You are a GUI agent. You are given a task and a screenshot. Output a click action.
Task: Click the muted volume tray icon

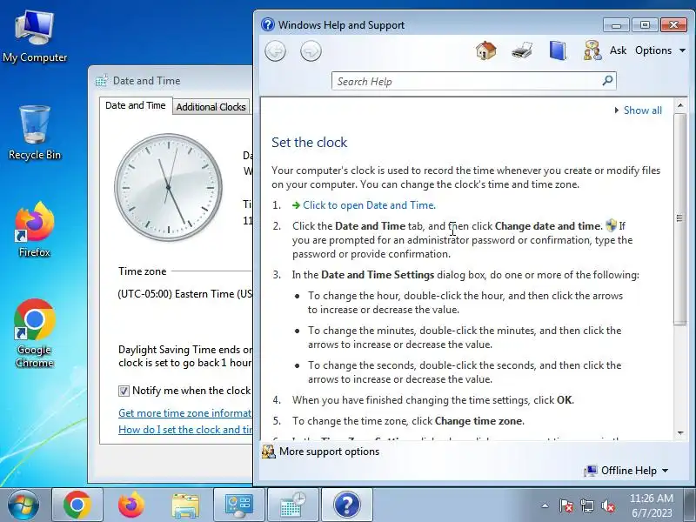[x=608, y=505]
